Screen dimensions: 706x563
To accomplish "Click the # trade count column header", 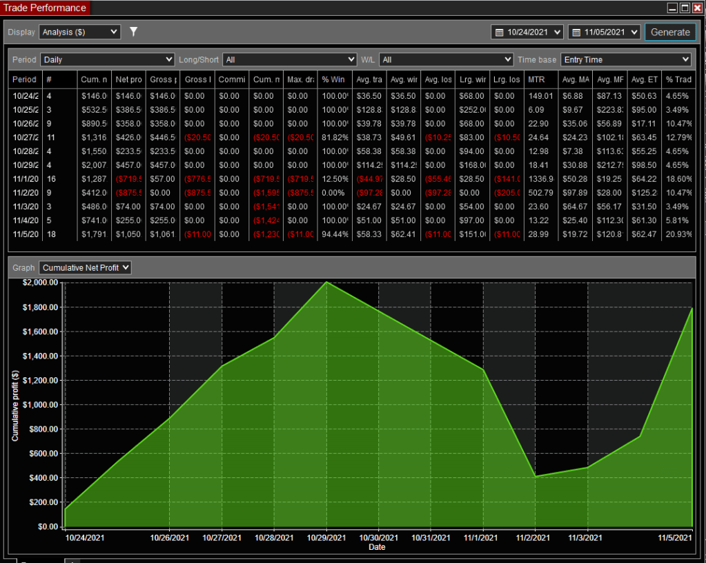I will [x=49, y=79].
